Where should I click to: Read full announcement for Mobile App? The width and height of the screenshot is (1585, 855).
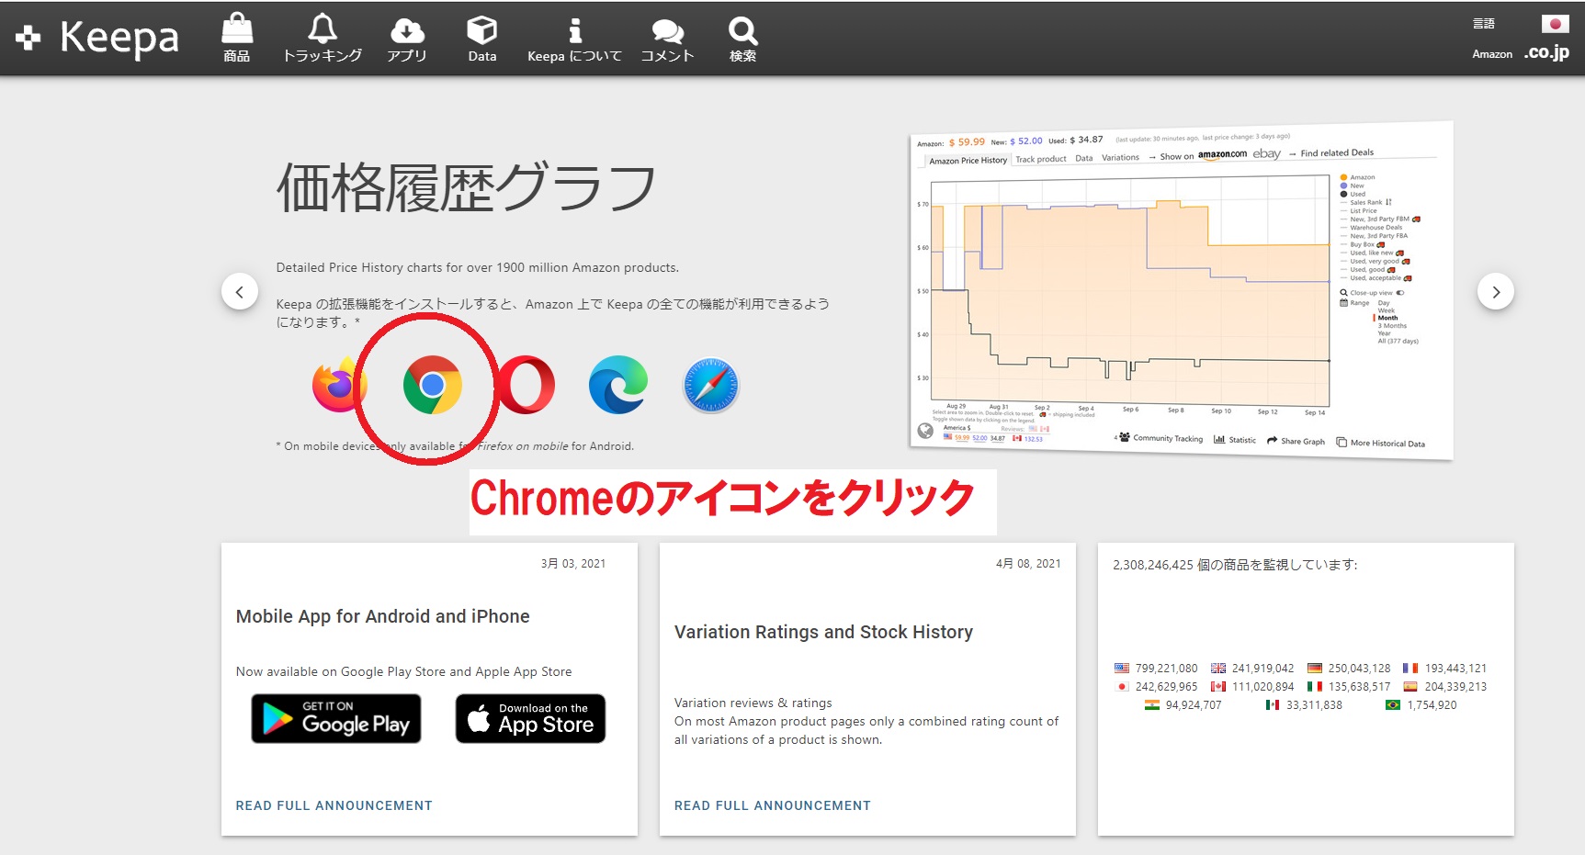click(334, 805)
